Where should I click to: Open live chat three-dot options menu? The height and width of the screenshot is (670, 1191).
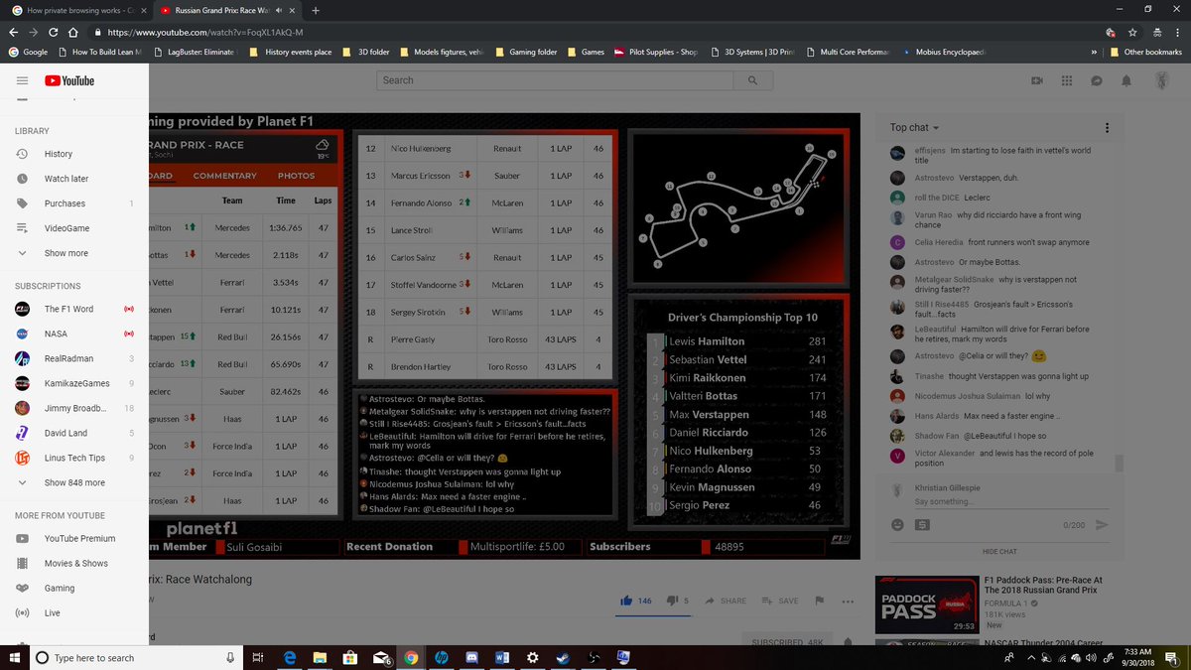pos(1108,127)
